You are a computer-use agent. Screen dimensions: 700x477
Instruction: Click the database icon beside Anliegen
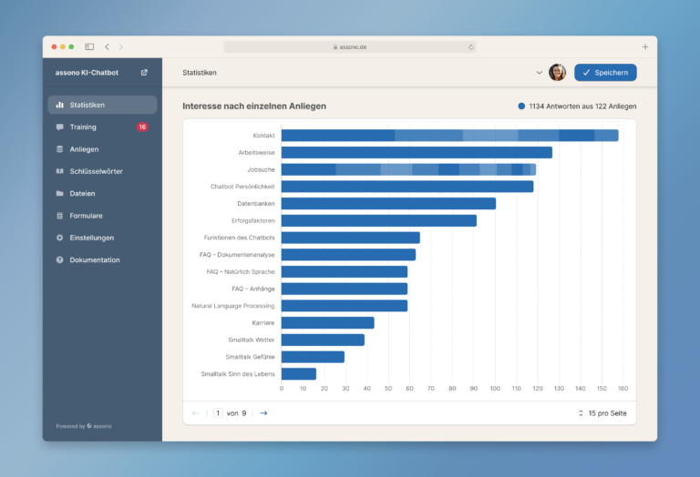coord(60,149)
